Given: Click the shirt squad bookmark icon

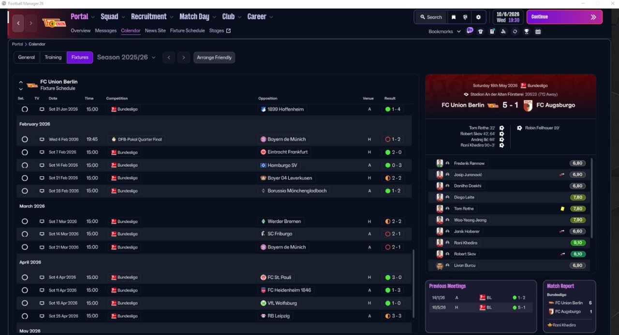Looking at the screenshot, I should (x=481, y=31).
